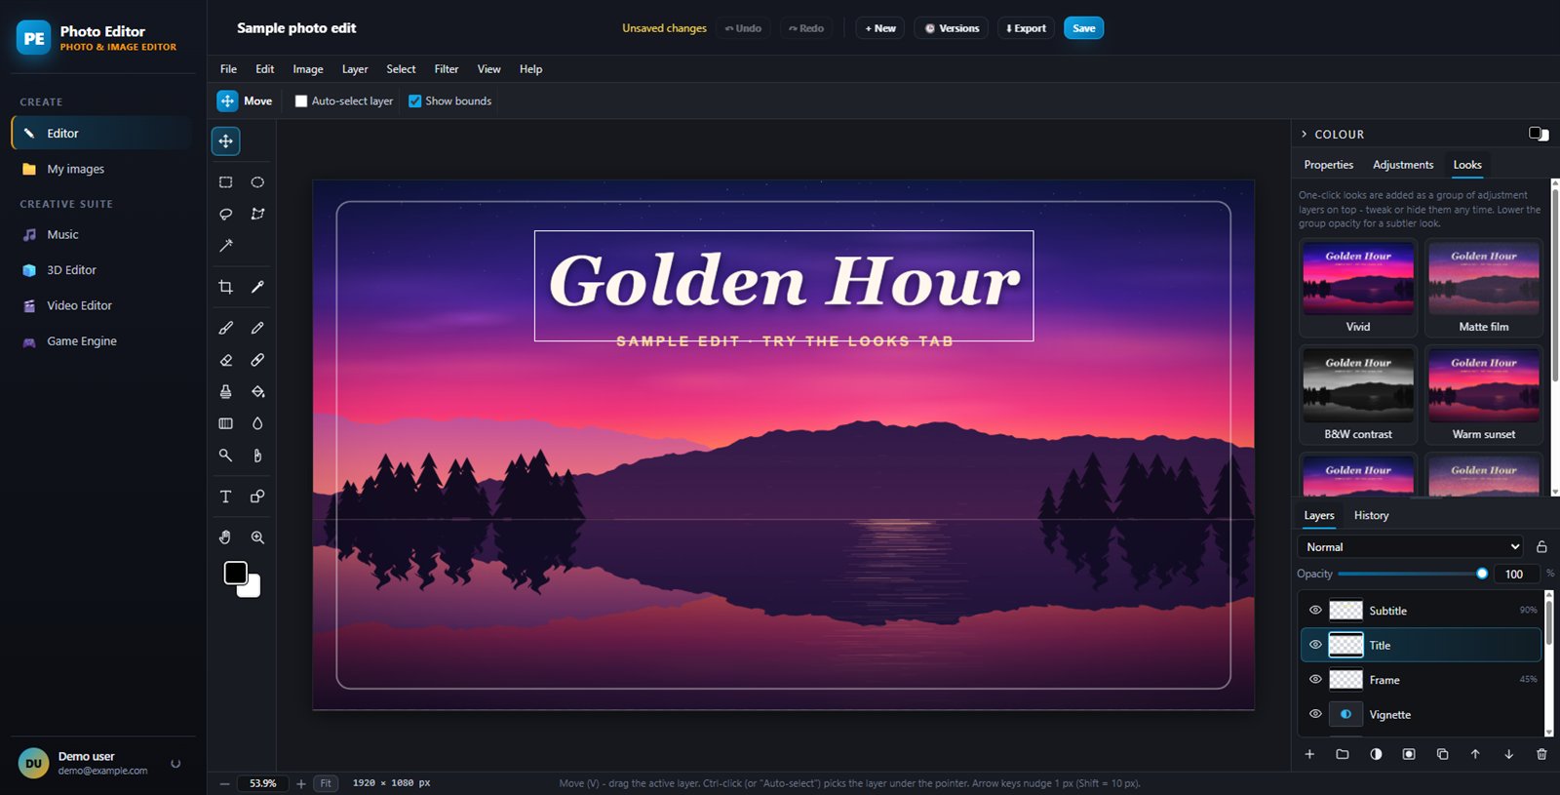1560x795 pixels.
Task: Select the paint bucket fill tool
Action: pyautogui.click(x=257, y=391)
